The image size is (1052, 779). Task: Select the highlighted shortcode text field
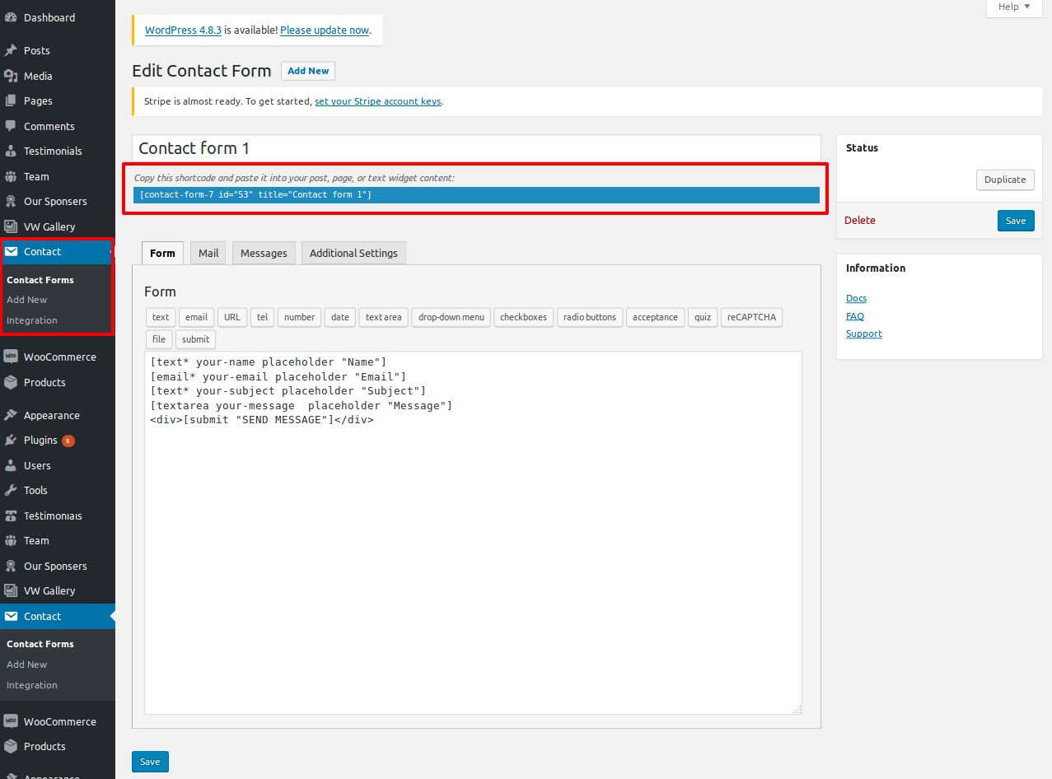tap(476, 195)
